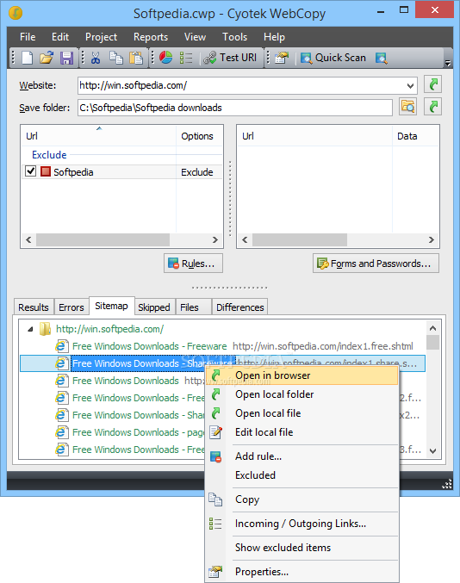Paste using the clipboard toolbar icon

click(136, 58)
